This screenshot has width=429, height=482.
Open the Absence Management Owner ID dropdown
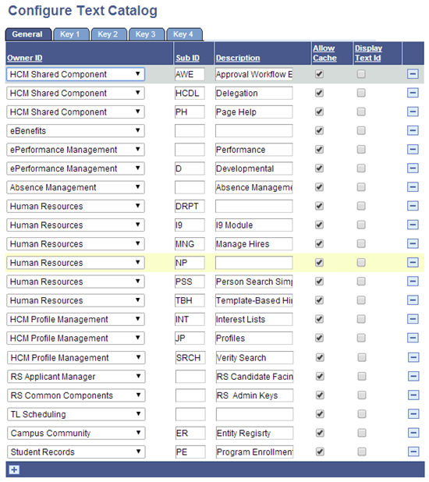(x=76, y=187)
